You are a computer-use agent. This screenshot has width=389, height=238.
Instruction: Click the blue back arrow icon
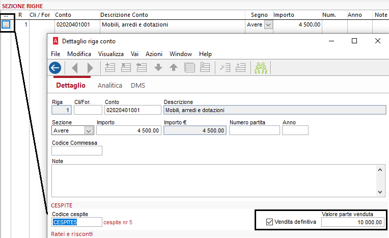pos(55,68)
